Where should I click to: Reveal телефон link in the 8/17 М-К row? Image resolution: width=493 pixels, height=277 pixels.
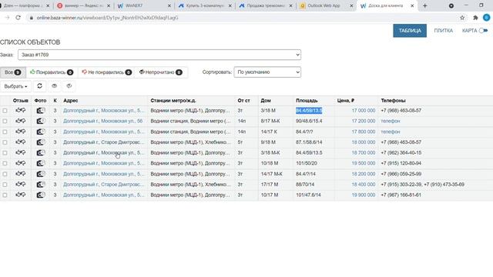391,121
